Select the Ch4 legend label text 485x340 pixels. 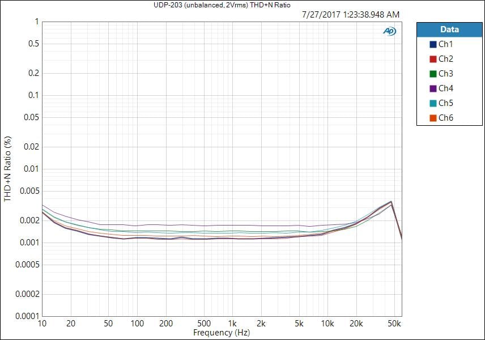click(446, 88)
